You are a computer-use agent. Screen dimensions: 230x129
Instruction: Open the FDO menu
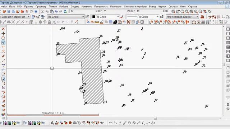click(x=19, y=6)
